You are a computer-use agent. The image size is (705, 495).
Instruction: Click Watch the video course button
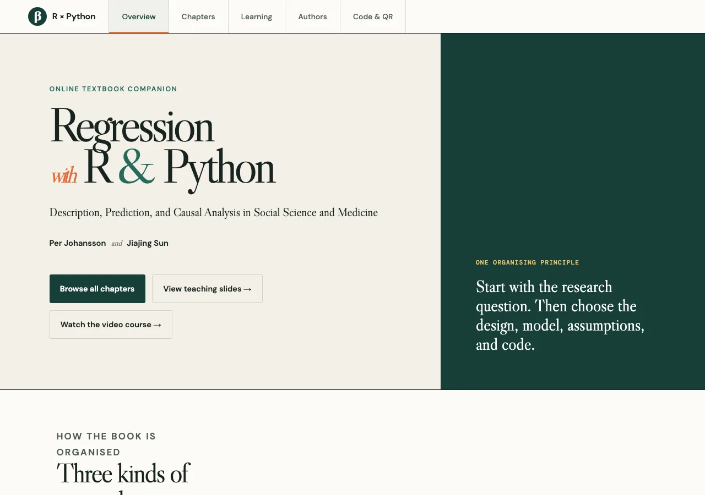[111, 324]
